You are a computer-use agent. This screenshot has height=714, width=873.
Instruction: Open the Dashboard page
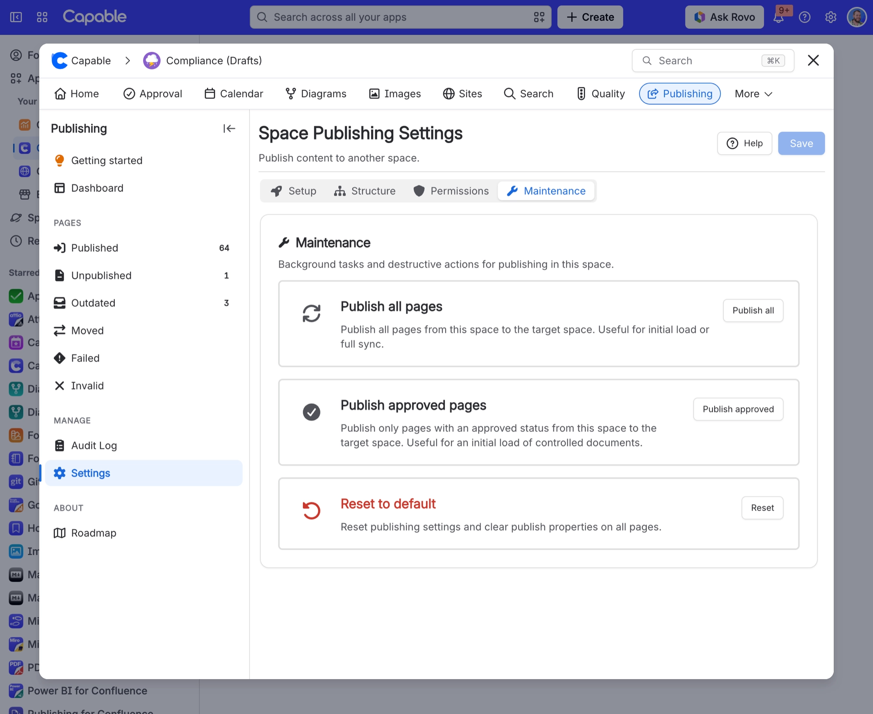click(144, 188)
